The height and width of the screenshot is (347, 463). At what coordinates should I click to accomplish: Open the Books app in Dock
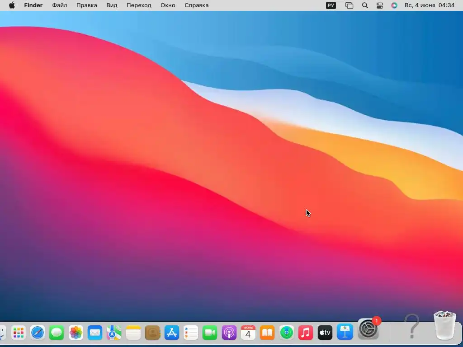pos(267,333)
